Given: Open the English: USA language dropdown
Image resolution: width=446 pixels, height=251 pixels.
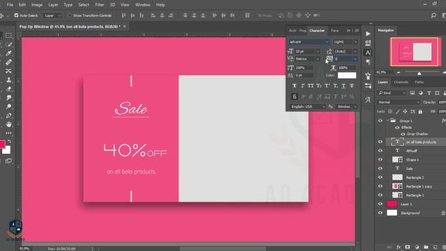Looking at the screenshot, I should pyautogui.click(x=308, y=107).
